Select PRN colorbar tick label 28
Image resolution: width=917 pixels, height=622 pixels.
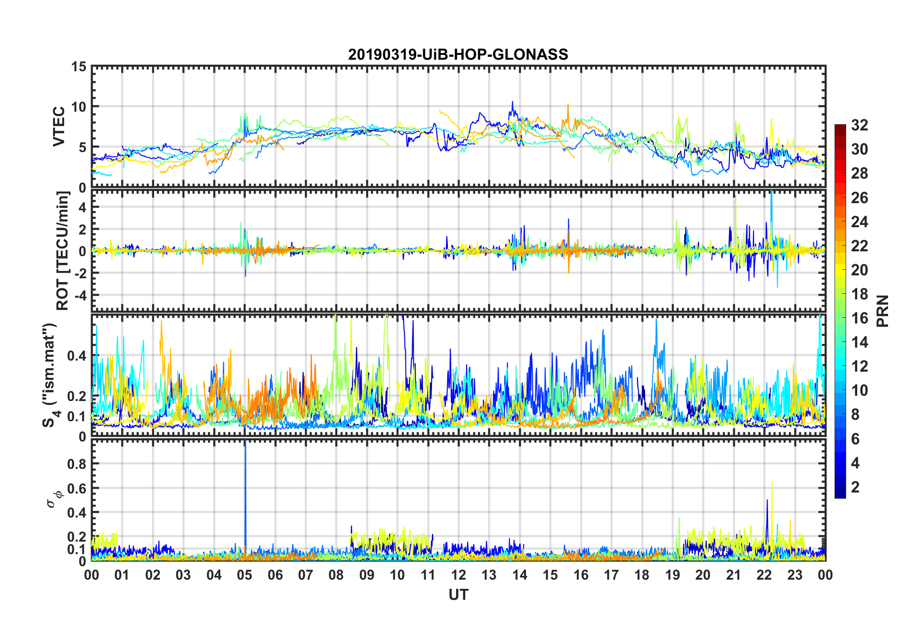pyautogui.click(x=860, y=173)
